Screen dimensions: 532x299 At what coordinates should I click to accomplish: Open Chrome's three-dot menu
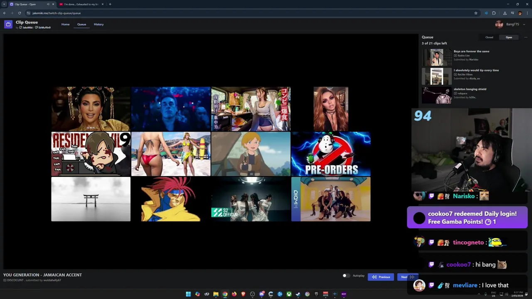[527, 13]
